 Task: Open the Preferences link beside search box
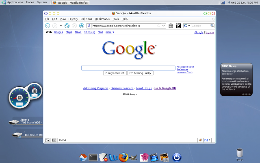pyautogui.click(x=182, y=69)
